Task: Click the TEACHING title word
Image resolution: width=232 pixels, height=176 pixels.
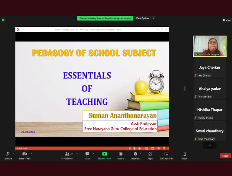Action: [x=87, y=102]
